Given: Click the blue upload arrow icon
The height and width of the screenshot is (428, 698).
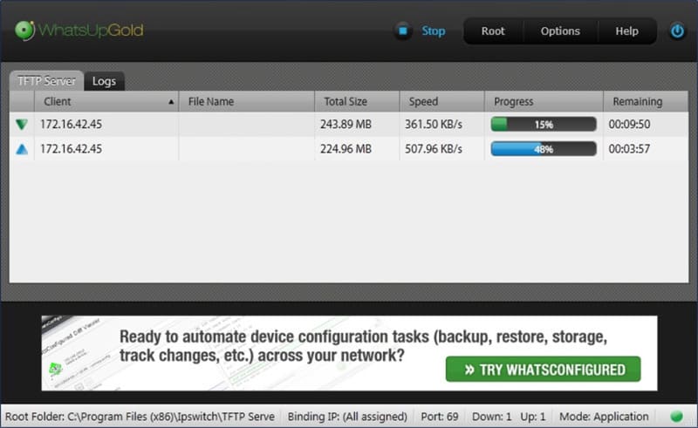Looking at the screenshot, I should 22,149.
